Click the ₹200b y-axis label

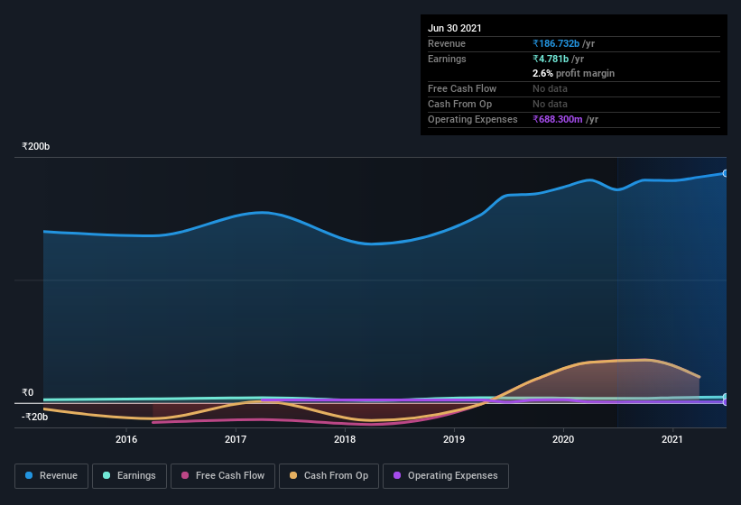(35, 146)
